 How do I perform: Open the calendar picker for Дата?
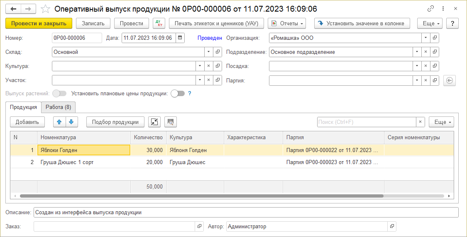180,38
